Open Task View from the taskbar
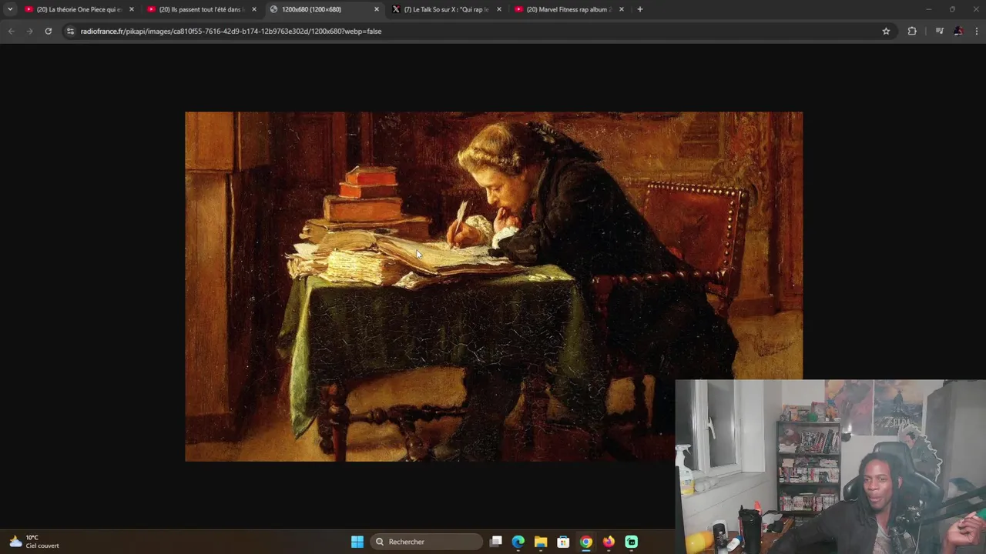The width and height of the screenshot is (986, 554). (x=496, y=542)
